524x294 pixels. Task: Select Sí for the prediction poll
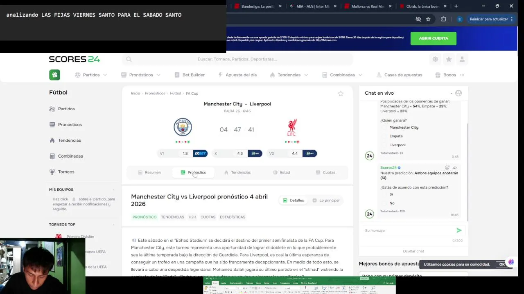391,194
